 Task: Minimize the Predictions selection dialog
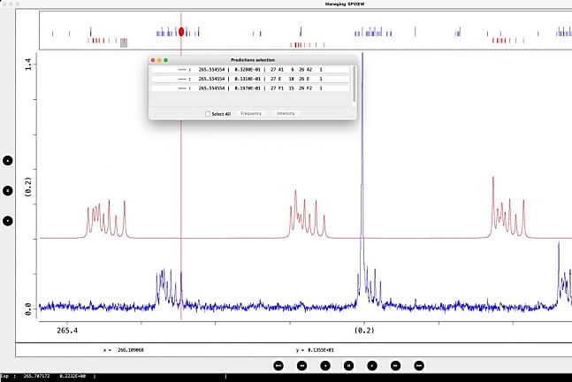(x=159, y=60)
